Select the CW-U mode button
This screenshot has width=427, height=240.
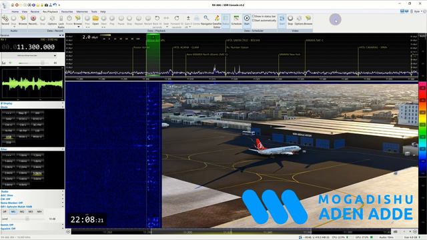point(9,125)
